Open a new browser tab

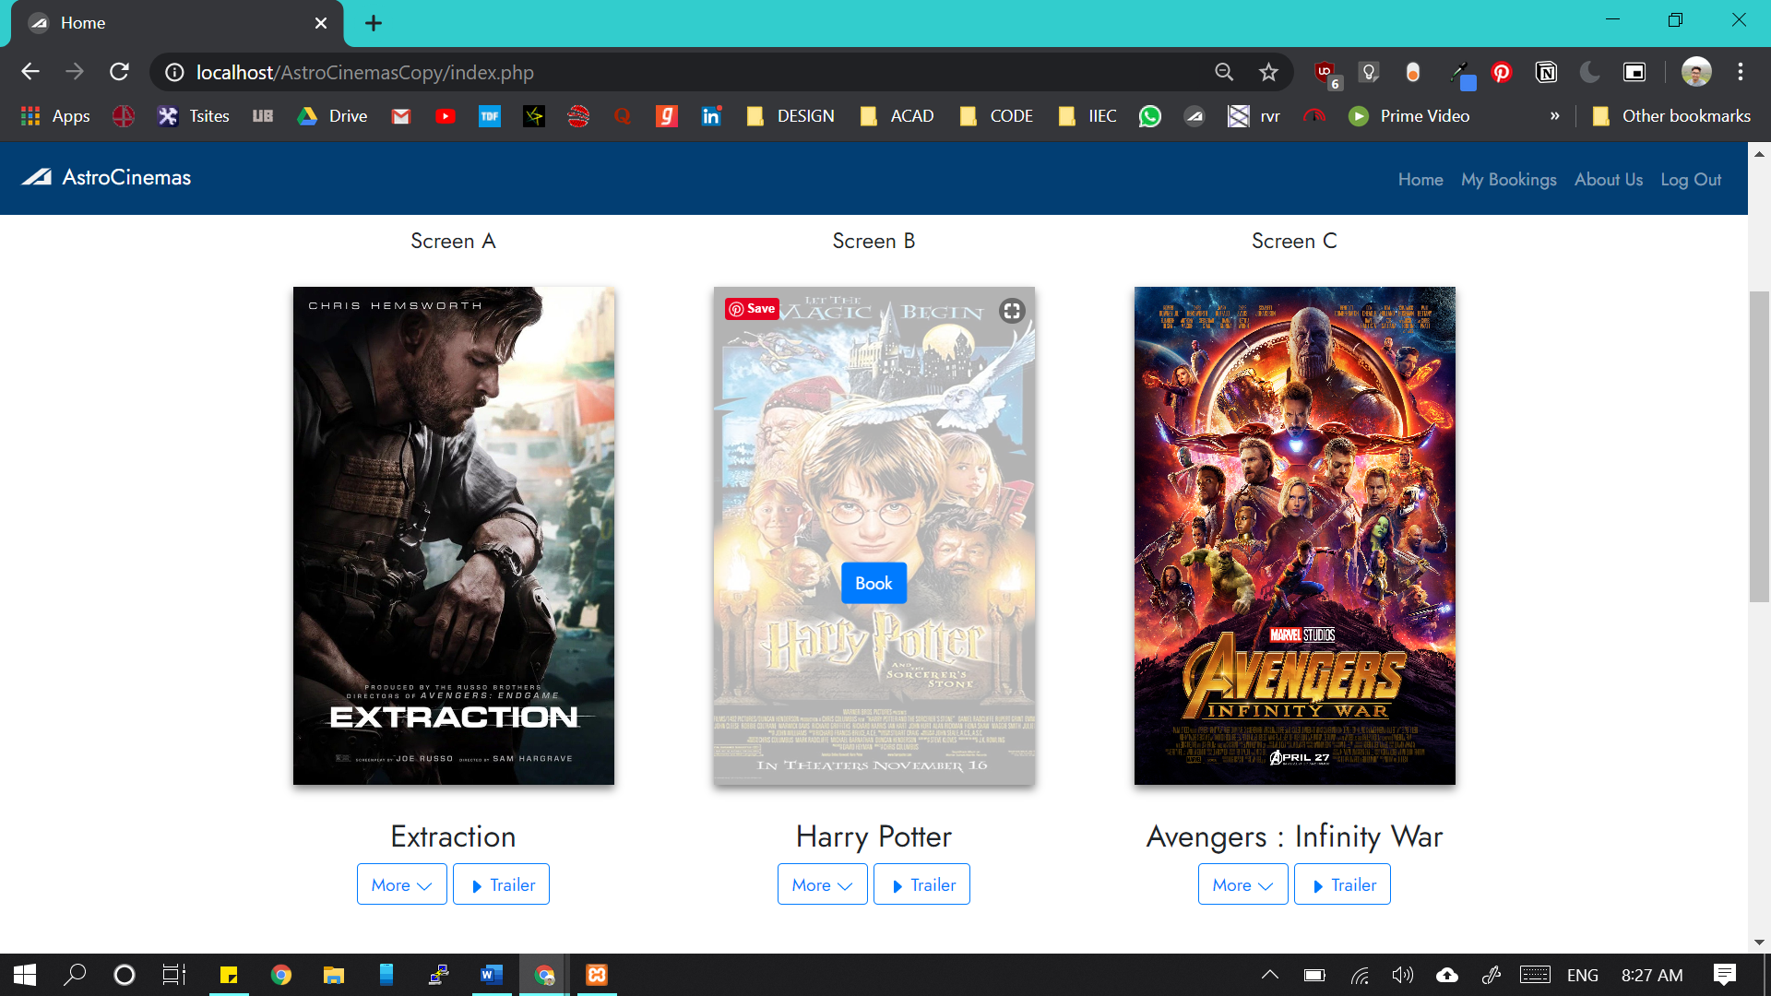(374, 23)
